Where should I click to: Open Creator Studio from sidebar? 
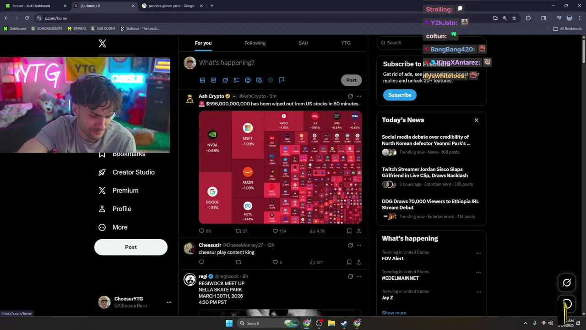(127, 172)
